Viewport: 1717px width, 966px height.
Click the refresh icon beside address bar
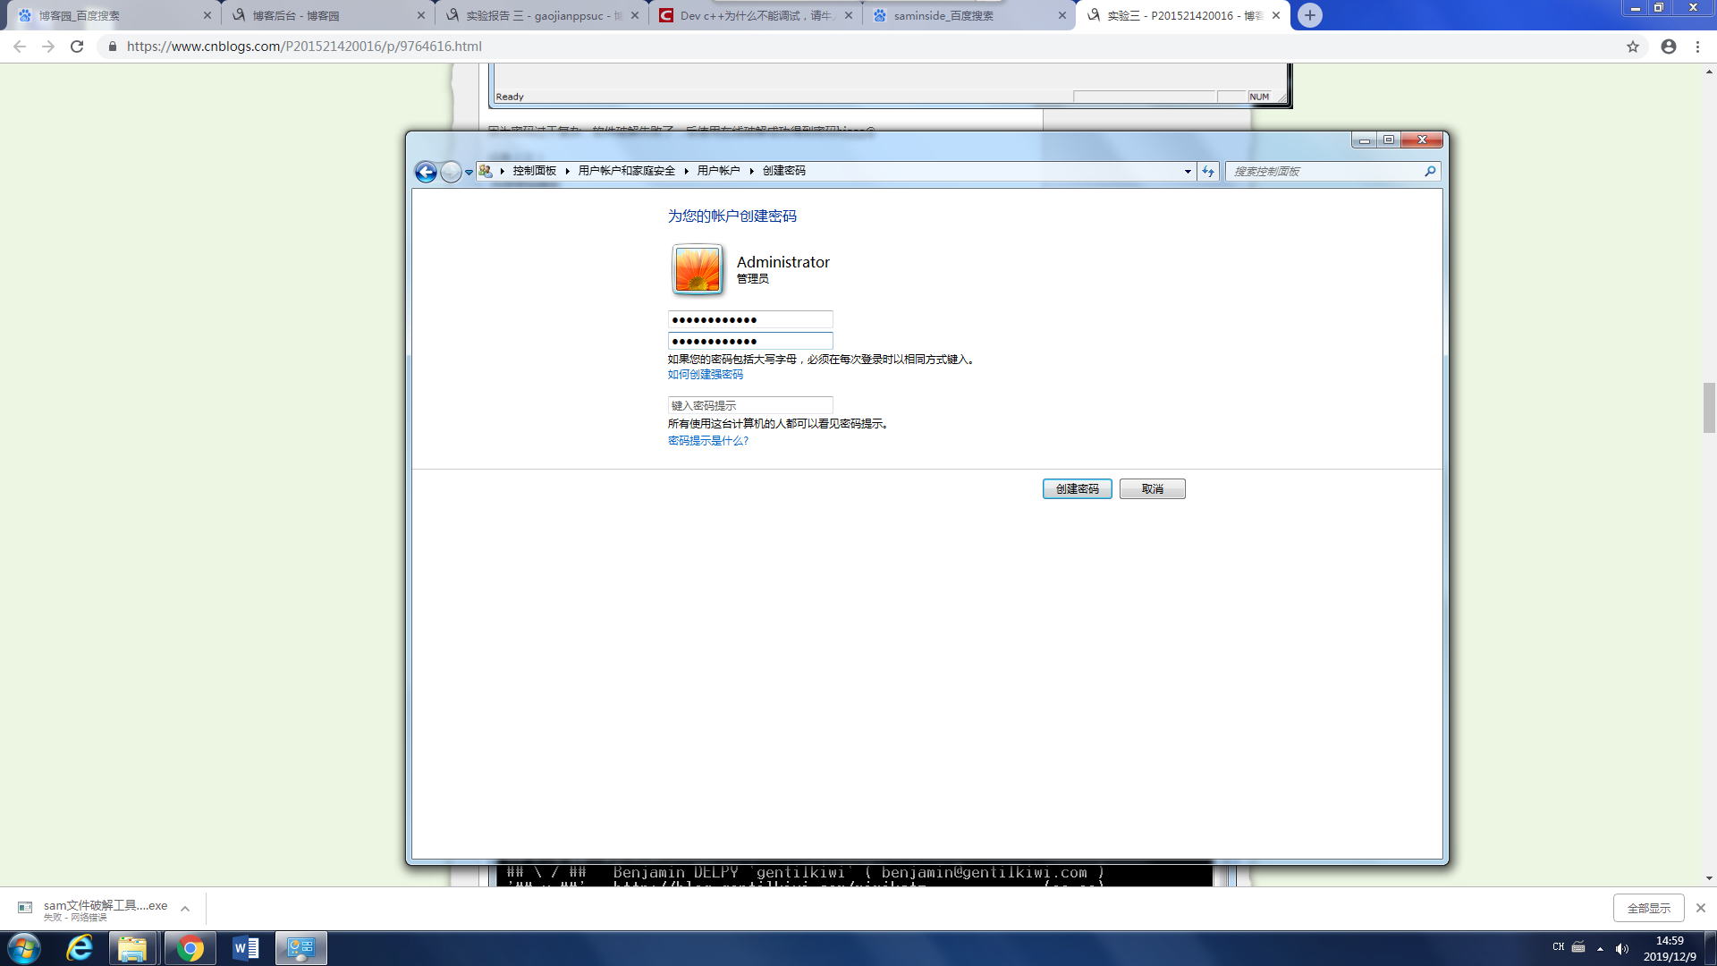click(1208, 171)
